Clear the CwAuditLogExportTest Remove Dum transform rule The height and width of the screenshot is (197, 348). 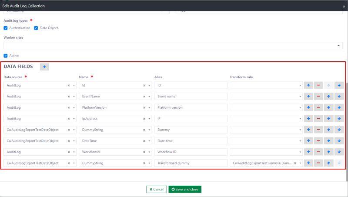point(295,163)
